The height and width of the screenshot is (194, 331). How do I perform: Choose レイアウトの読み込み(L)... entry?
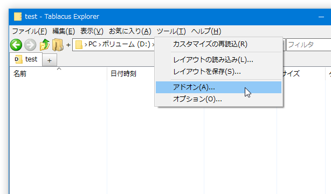pyautogui.click(x=218, y=60)
